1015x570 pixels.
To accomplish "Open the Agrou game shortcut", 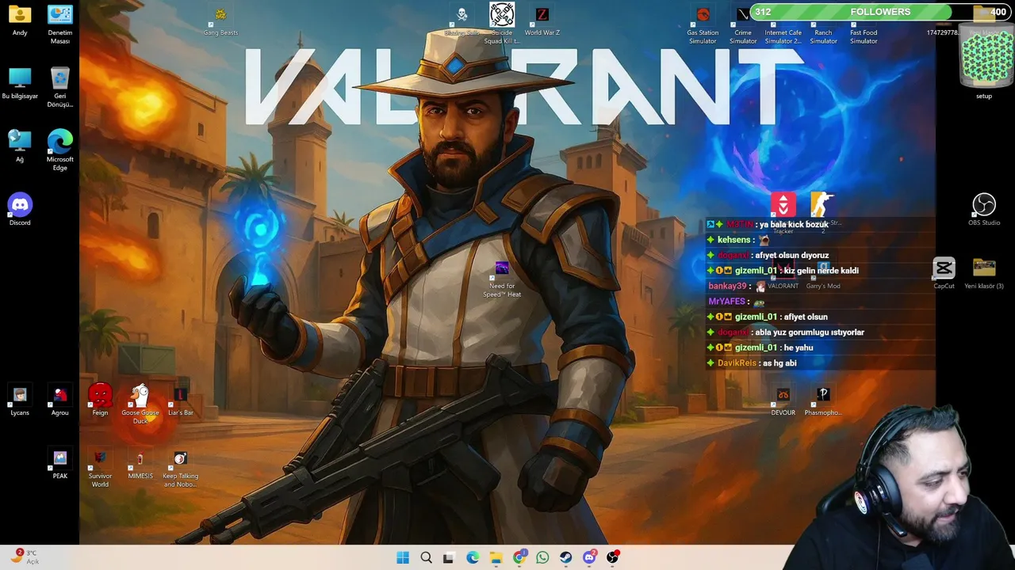I will pos(59,395).
